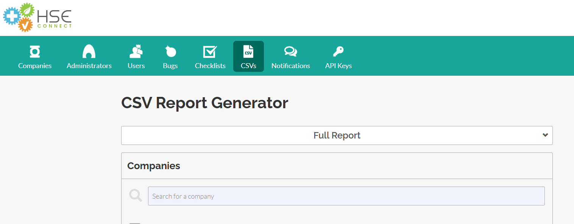Image resolution: width=574 pixels, height=224 pixels.
Task: Go to the Notifications menu label
Action: click(291, 66)
